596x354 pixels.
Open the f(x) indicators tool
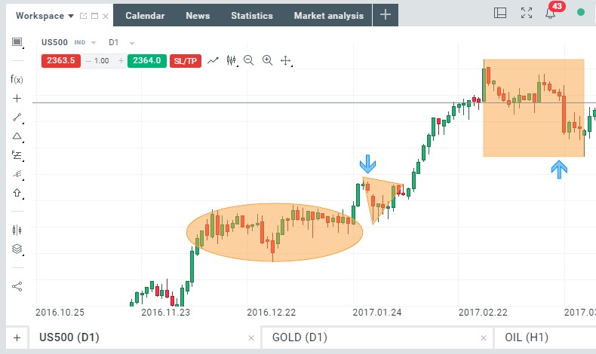(x=17, y=79)
